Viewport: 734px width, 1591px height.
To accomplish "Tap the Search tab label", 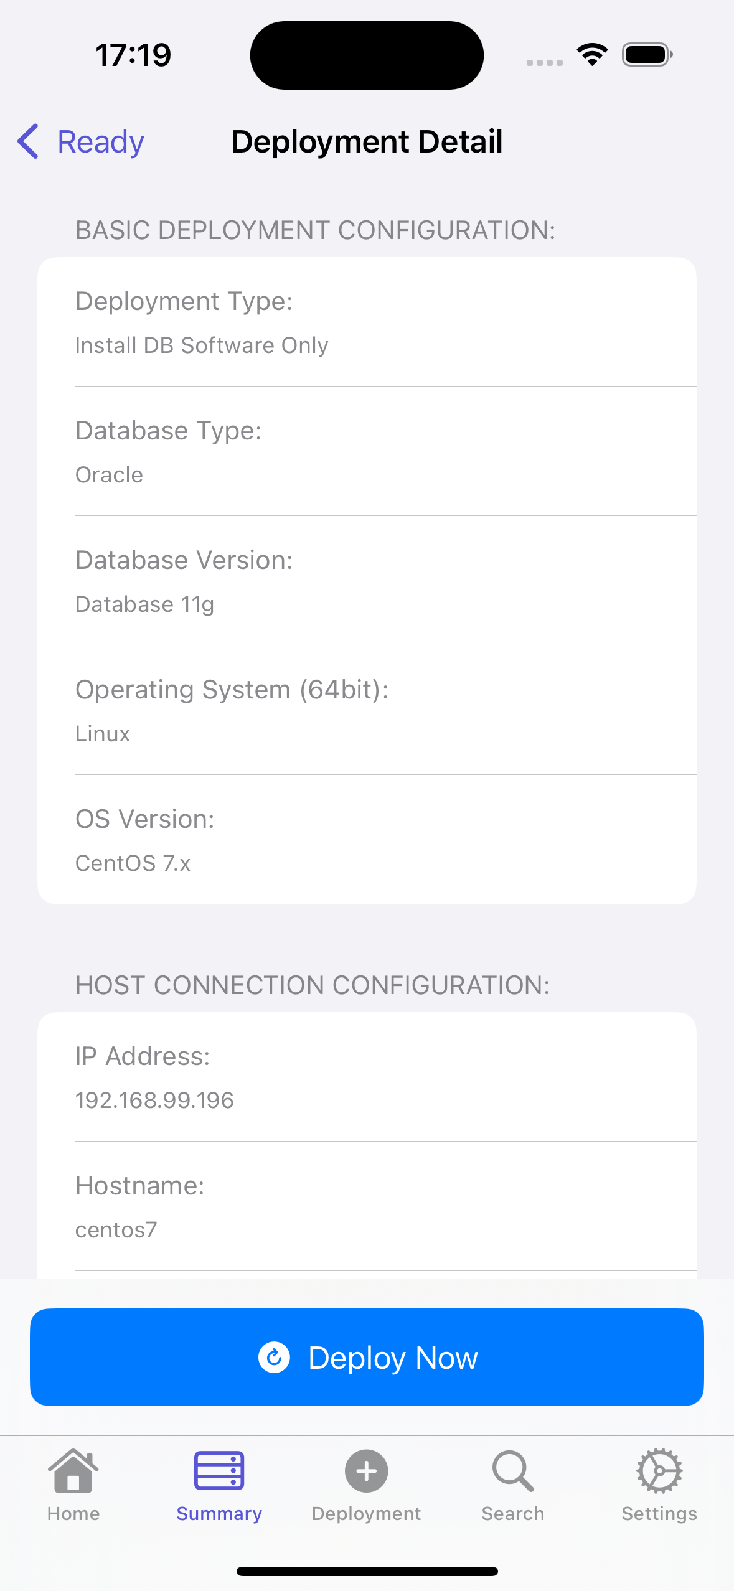I will 513,1514.
